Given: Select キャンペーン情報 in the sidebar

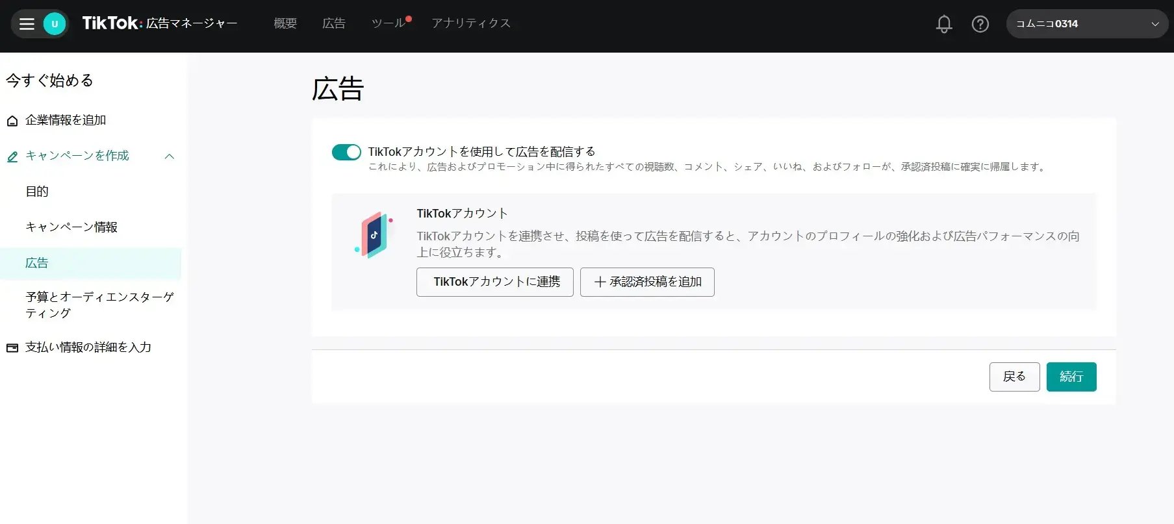Looking at the screenshot, I should click(71, 227).
